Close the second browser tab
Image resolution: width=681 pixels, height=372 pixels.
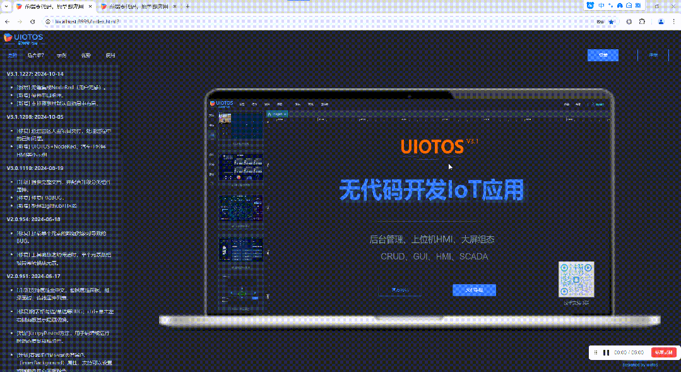click(175, 6)
